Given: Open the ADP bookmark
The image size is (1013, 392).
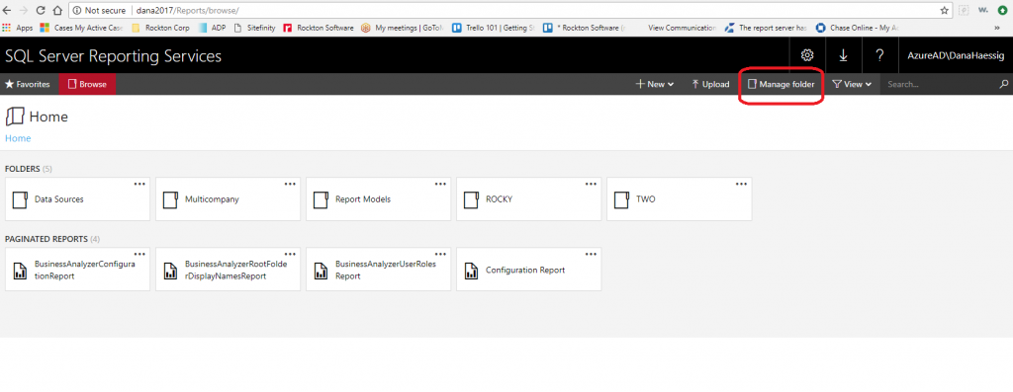Looking at the screenshot, I should [213, 28].
